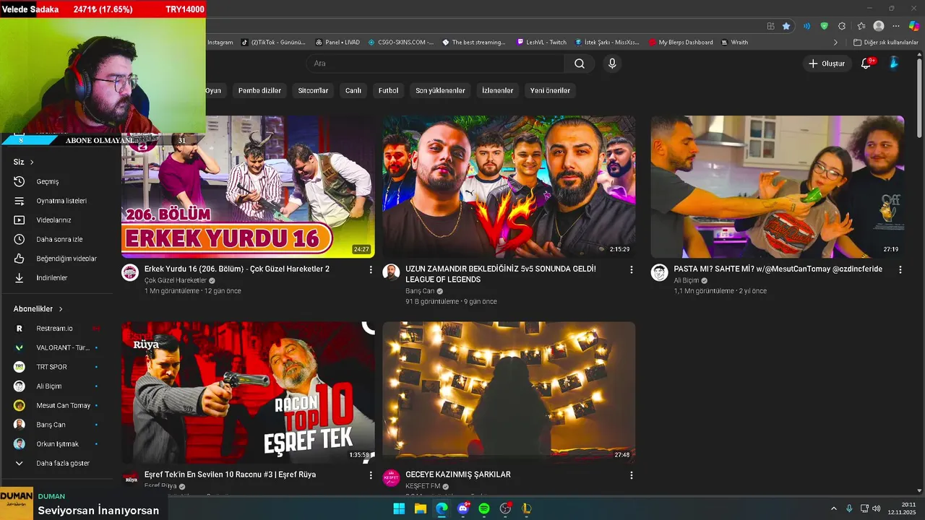The image size is (925, 520).
Task: Open Restream.io subscription channel
Action: (58, 329)
